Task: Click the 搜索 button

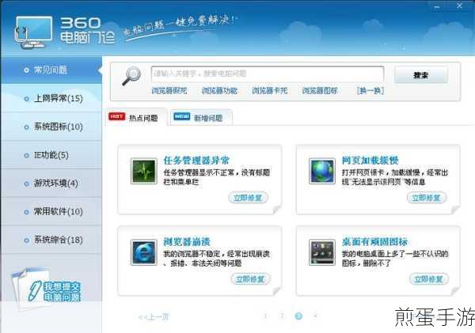Action: coord(421,75)
